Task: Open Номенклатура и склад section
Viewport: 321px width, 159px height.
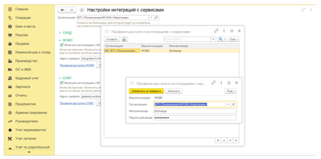Action: 33,52
